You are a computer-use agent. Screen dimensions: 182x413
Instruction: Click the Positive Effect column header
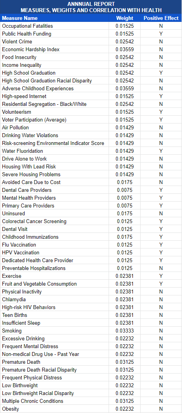coord(161,18)
